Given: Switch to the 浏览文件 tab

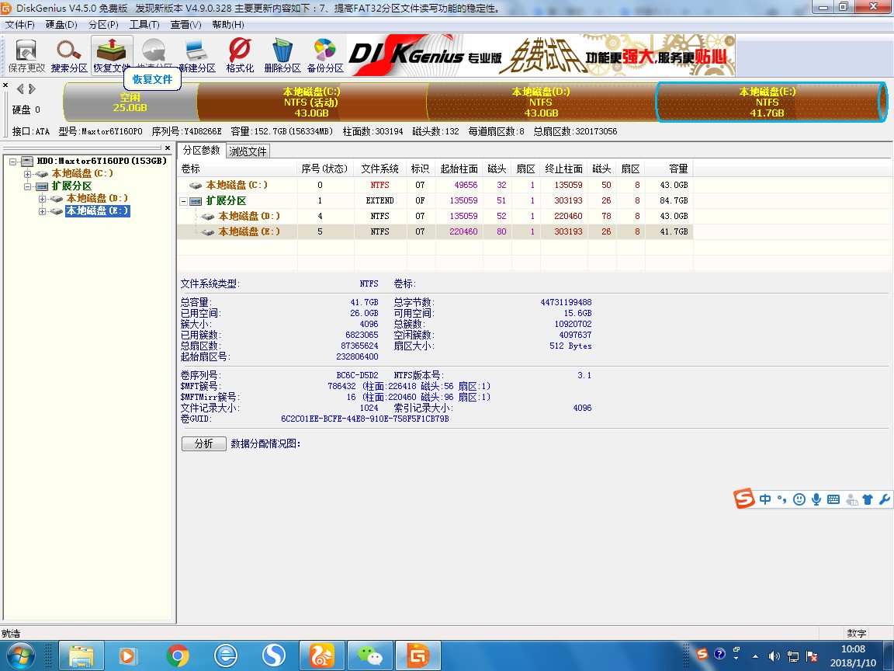Looking at the screenshot, I should coord(248,151).
